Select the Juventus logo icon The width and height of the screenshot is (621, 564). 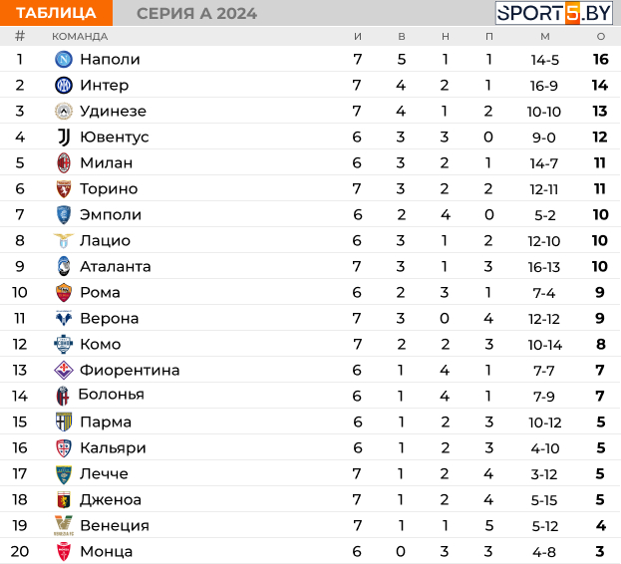pyautogui.click(x=64, y=137)
